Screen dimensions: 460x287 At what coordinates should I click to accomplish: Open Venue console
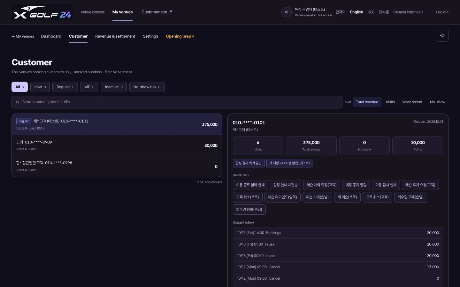pyautogui.click(x=93, y=12)
